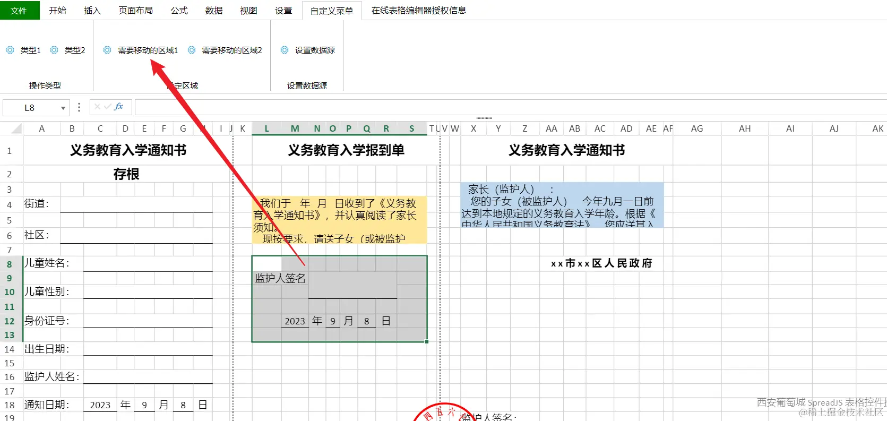Screen dimensions: 887x421
Task: Click the 出生日期: label cell
Action: (x=53, y=349)
